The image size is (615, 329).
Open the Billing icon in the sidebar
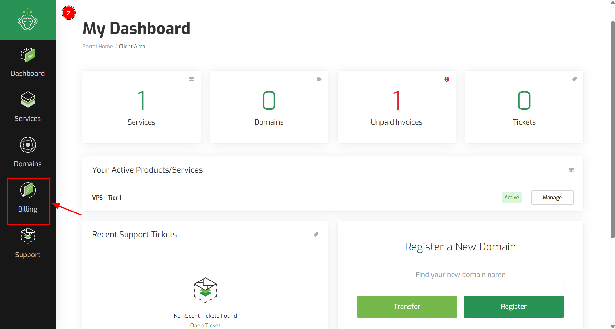(x=28, y=190)
